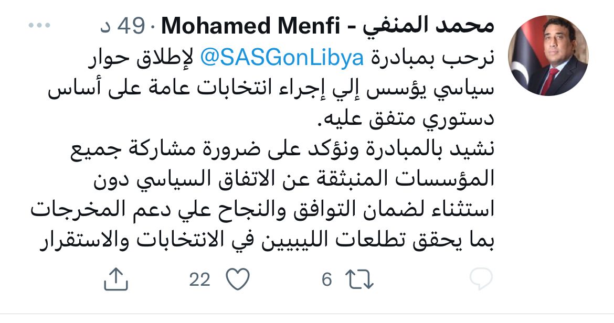Image resolution: width=614 pixels, height=323 pixels.
Task: Click the retweet count 6
Action: pos(327,279)
